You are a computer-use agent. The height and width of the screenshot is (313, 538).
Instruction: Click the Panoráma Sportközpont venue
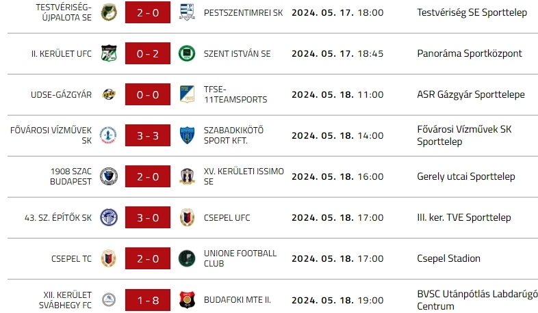pyautogui.click(x=469, y=53)
